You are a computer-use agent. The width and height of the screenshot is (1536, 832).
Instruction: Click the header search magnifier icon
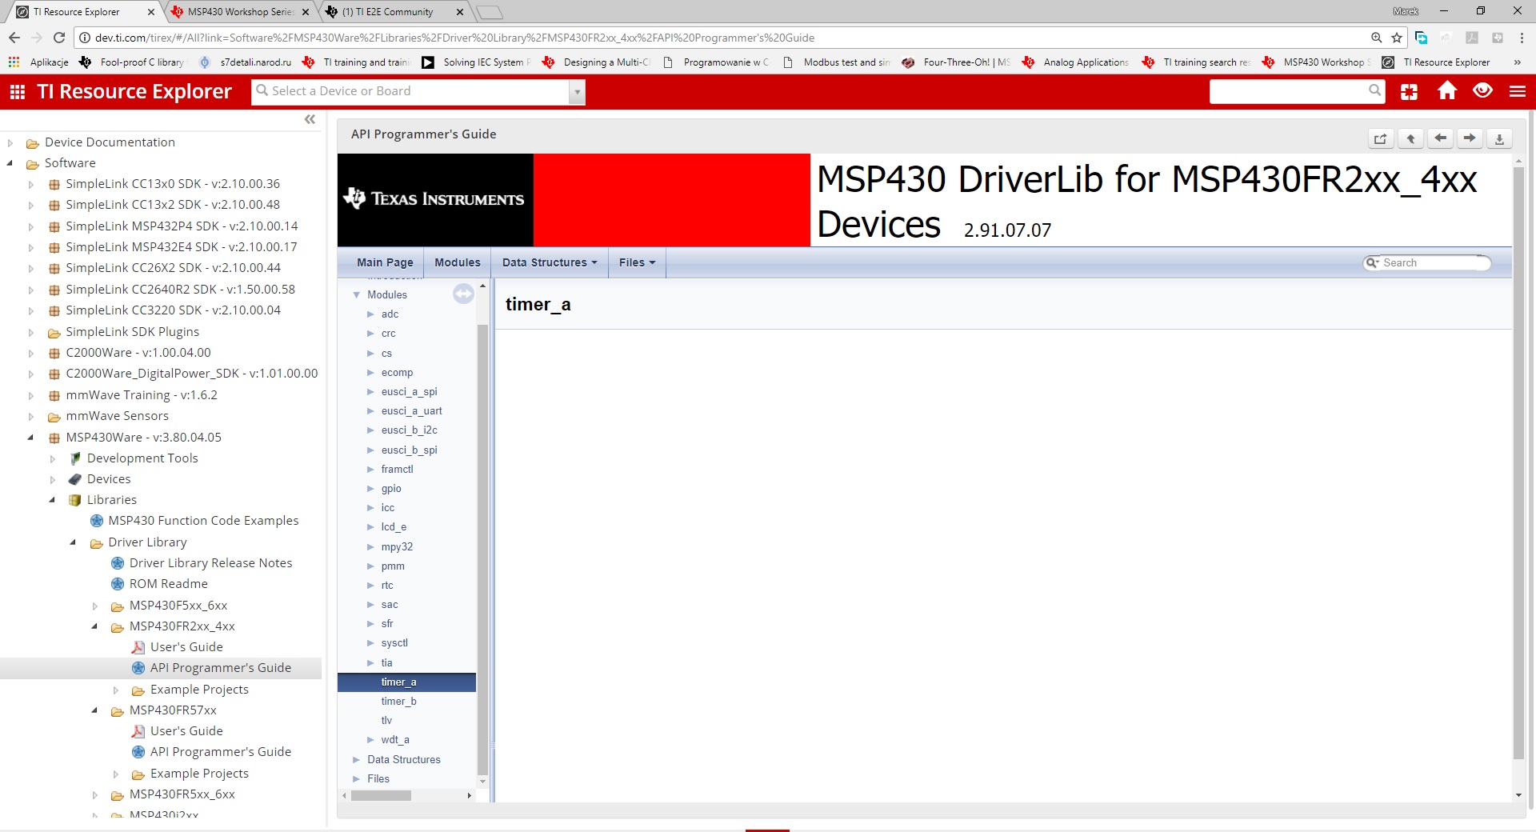[x=1374, y=90]
